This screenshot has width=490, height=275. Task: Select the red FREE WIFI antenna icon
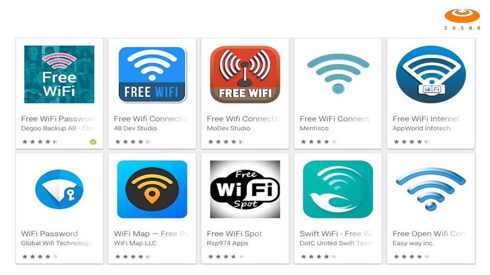click(245, 74)
